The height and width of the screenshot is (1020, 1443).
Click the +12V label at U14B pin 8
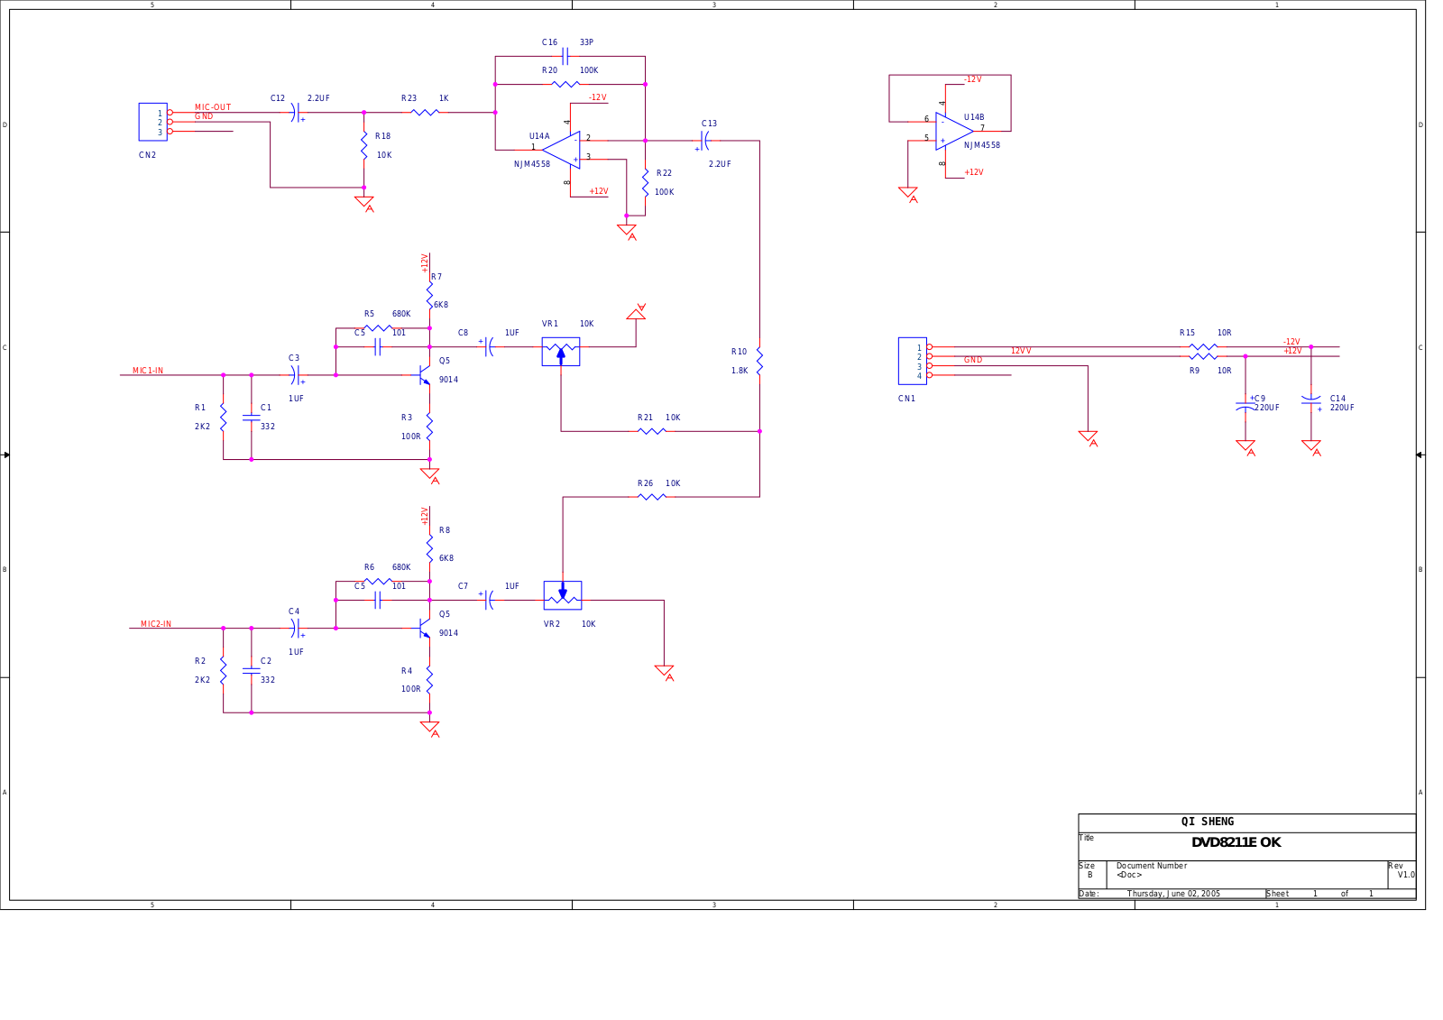coord(974,172)
